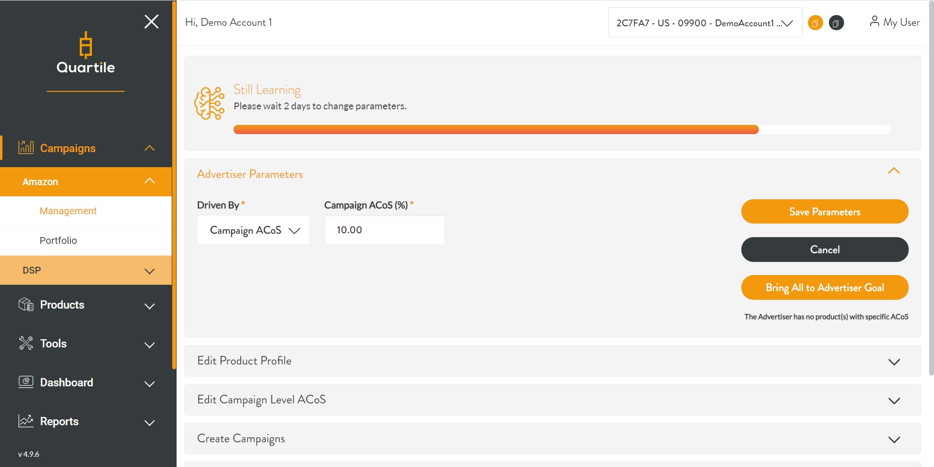Click the sidebar orange scrollbar
This screenshot has height=467, width=934.
174,185
